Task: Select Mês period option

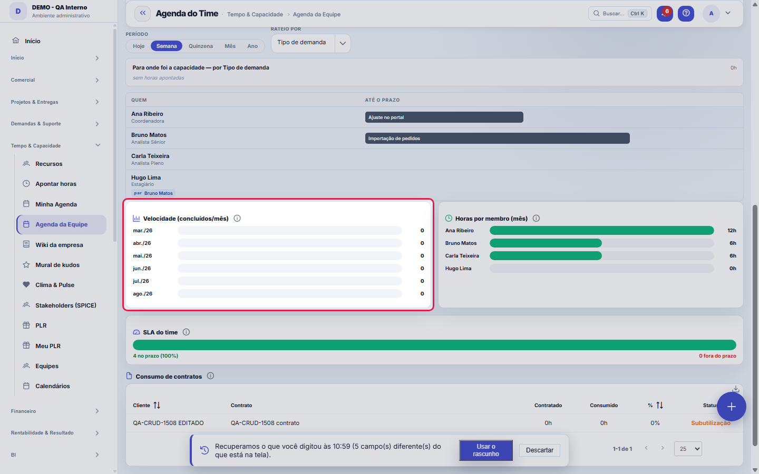Action: tap(230, 46)
